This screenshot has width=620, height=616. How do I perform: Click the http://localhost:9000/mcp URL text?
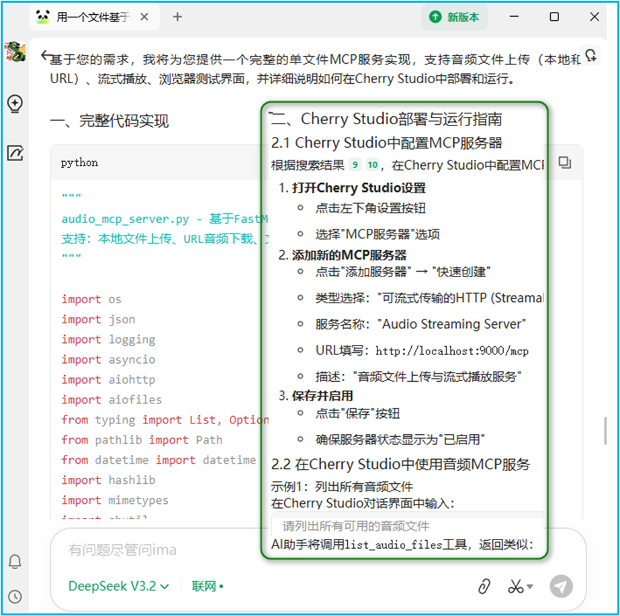(x=452, y=351)
